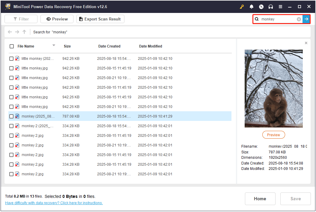Click the Home button

pyautogui.click(x=260, y=199)
